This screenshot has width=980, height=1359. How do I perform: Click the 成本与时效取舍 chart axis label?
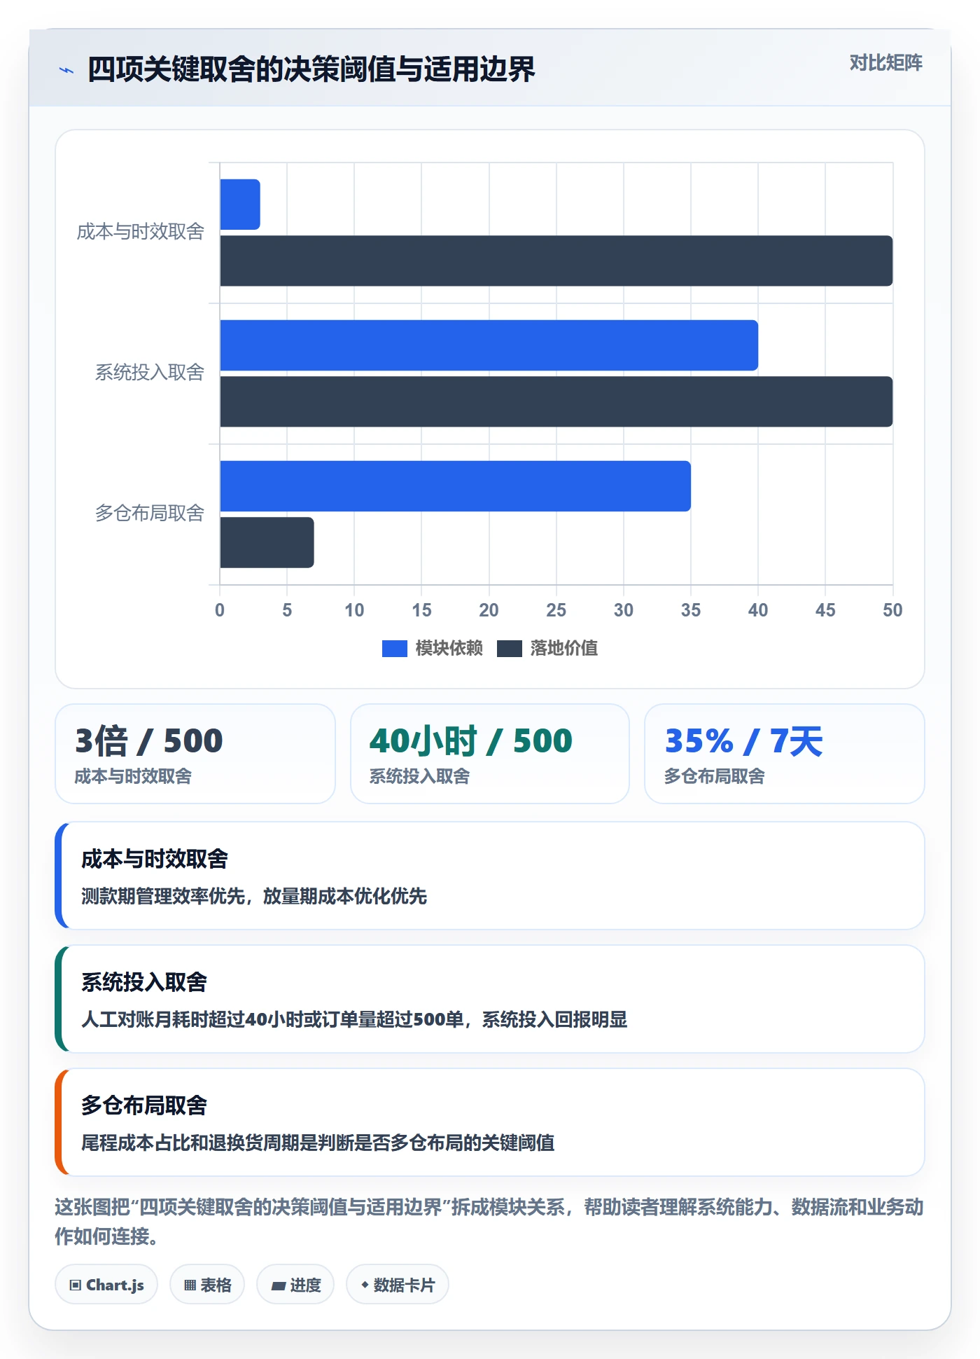(140, 232)
